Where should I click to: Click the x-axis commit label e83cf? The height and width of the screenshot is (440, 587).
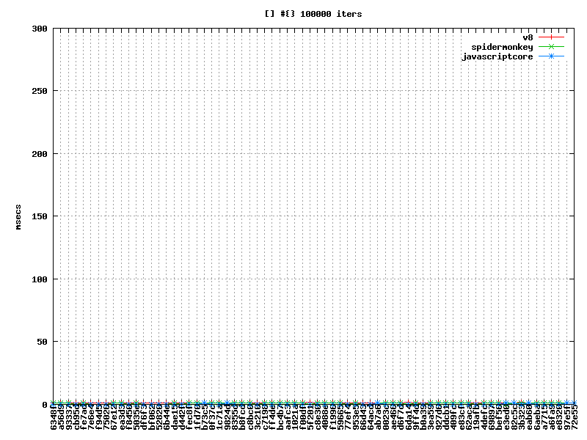[461, 417]
